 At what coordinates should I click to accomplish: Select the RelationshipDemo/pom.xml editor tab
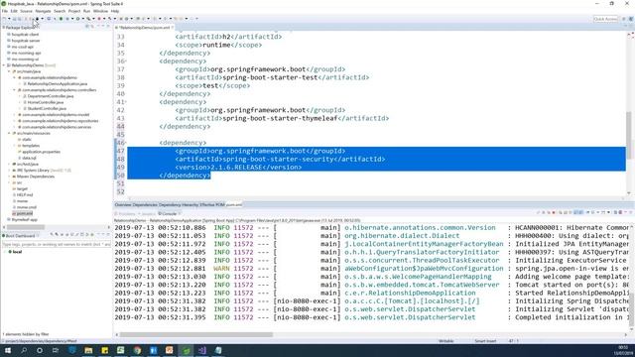tap(144, 28)
